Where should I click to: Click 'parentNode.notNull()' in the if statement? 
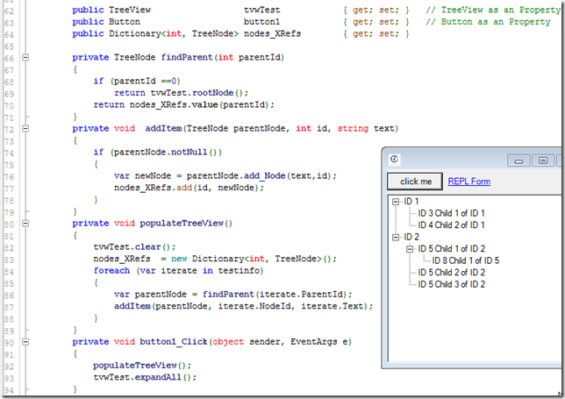point(166,153)
